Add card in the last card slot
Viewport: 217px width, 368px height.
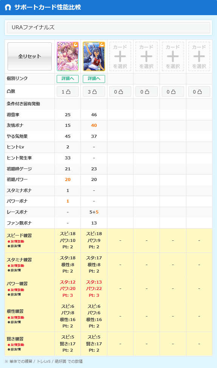[199, 56]
